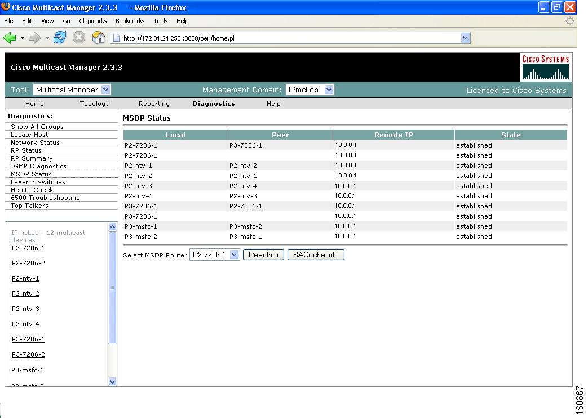Click the Stop loading icon
The image size is (588, 418).
coord(79,38)
